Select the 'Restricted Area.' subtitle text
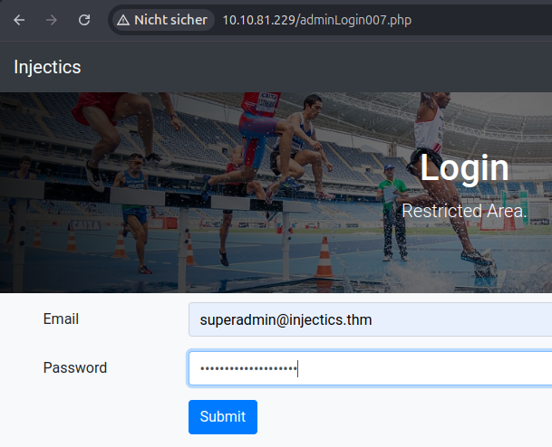 point(464,211)
